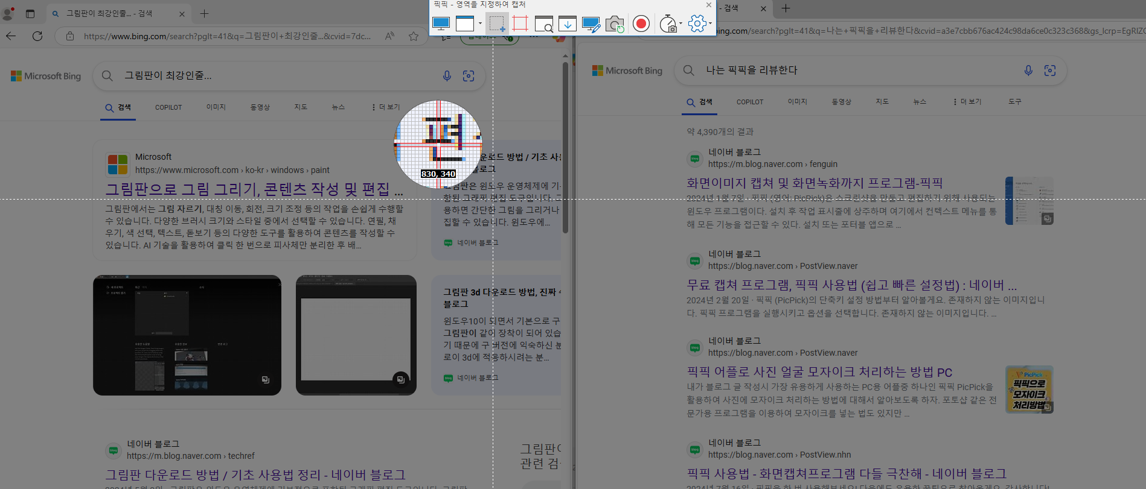Image resolution: width=1146 pixels, height=489 pixels.
Task: Open '무료 캡쳐 프로그램, 픽픽 사용법' result
Action: click(x=851, y=285)
